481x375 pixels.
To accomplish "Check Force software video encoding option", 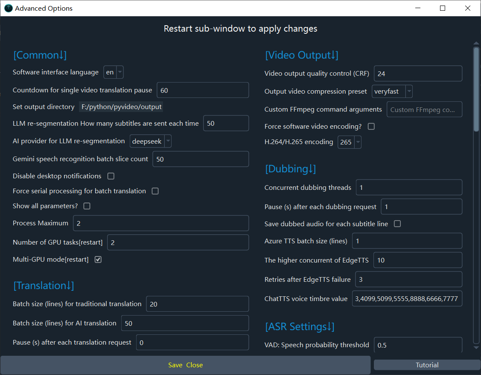I will click(371, 127).
